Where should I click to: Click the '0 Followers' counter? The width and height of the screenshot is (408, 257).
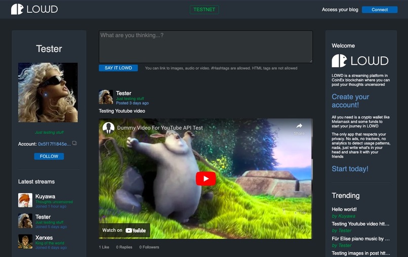[149, 247]
